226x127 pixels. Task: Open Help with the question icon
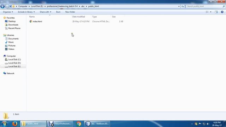tap(222, 12)
